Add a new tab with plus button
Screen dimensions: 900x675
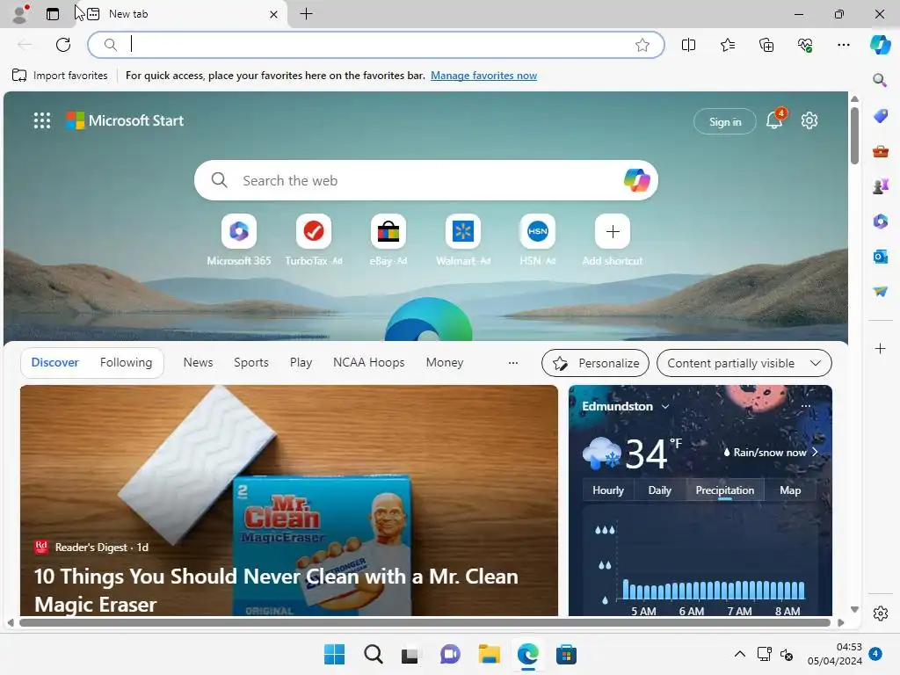307,14
